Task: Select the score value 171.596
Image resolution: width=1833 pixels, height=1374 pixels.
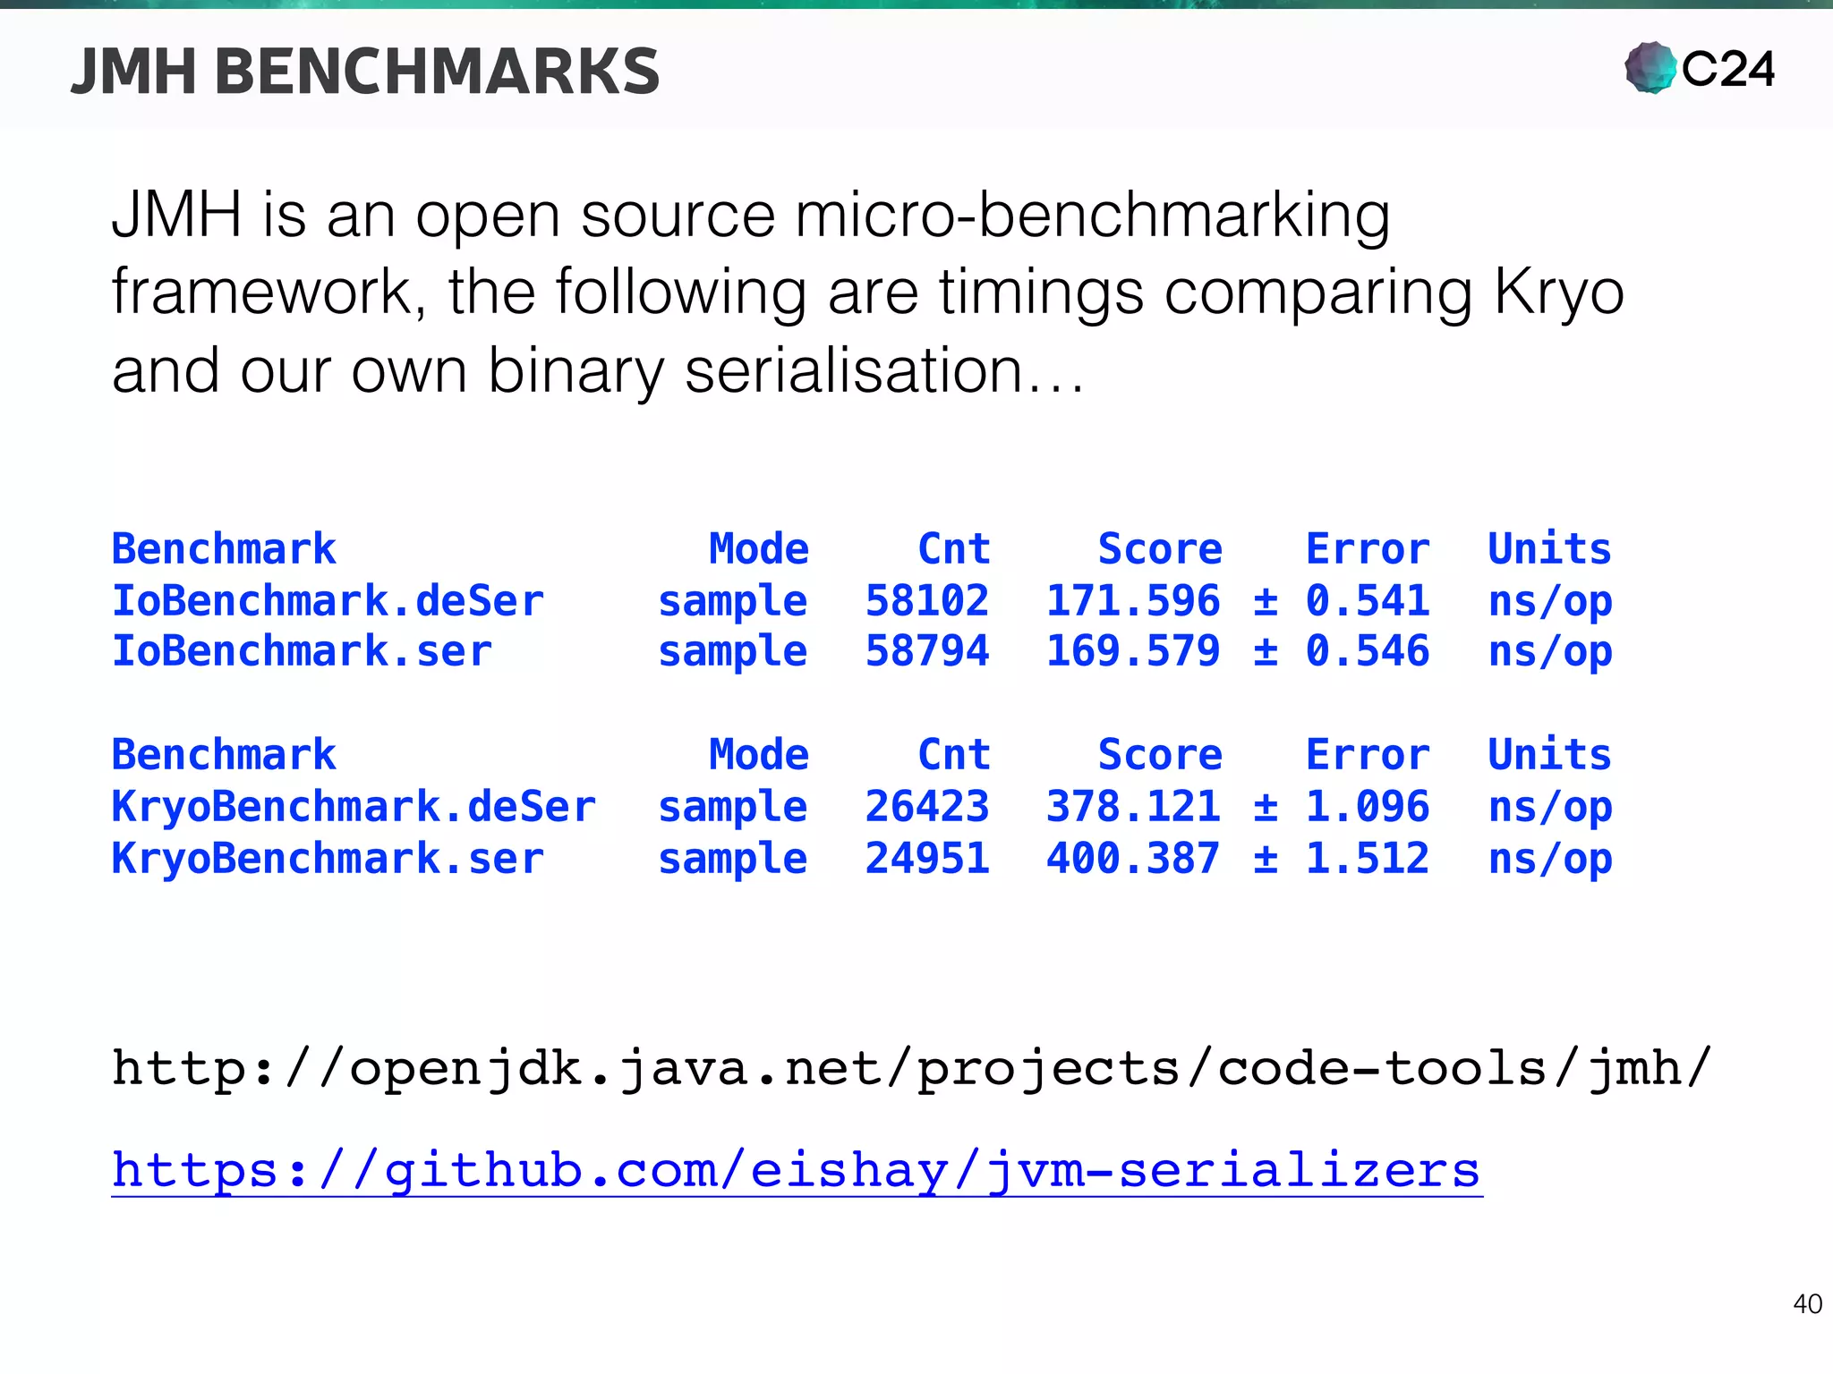Action: 1133,600
